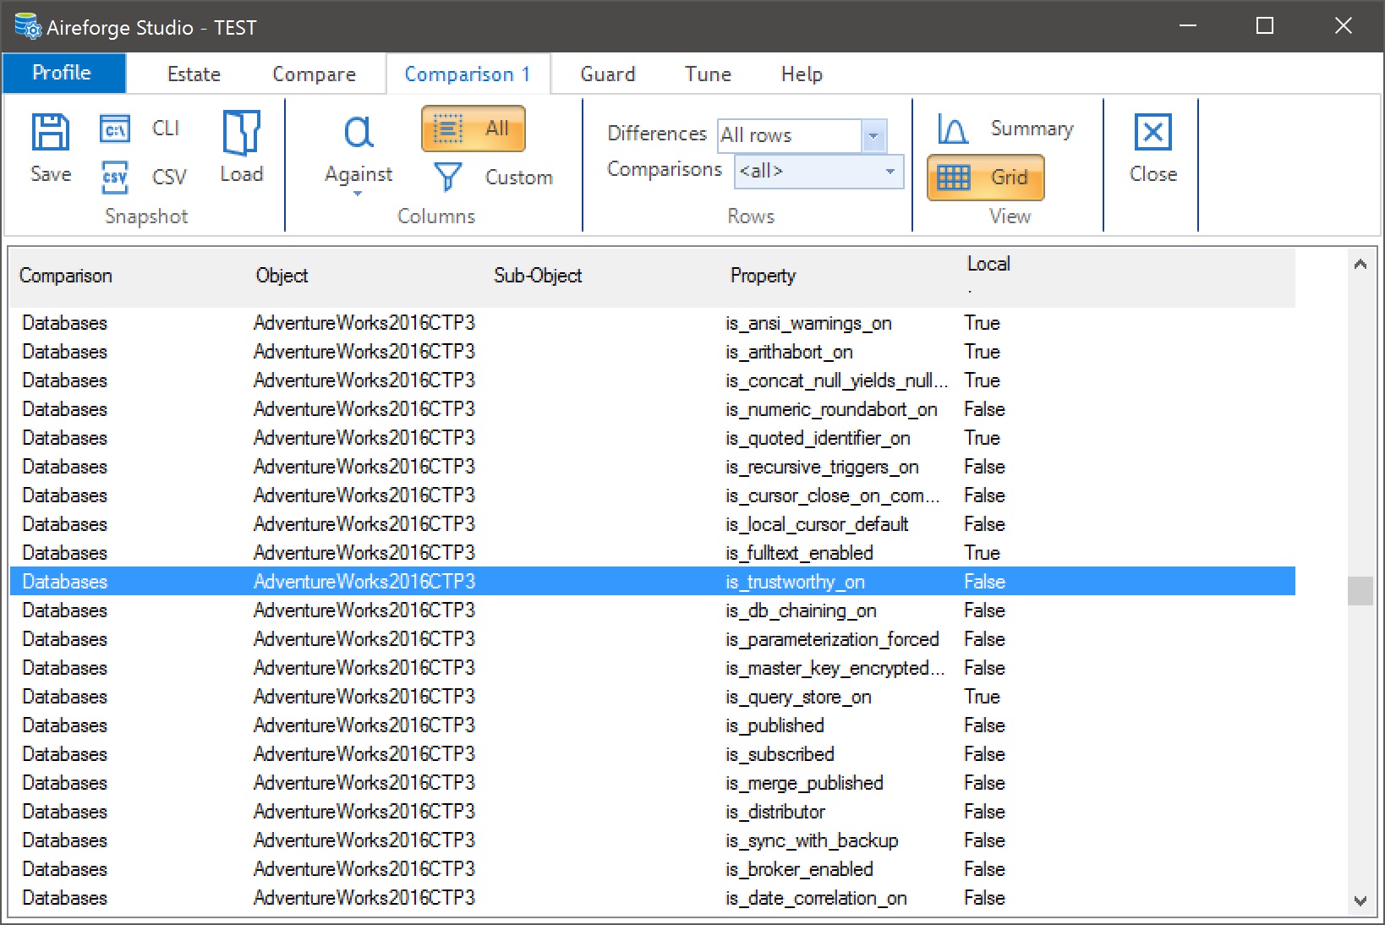1385x925 pixels.
Task: Click the CSV export icon
Action: [113, 178]
